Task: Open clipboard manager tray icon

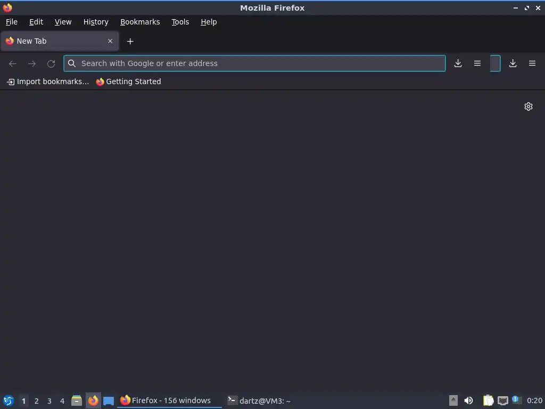Action: pos(489,400)
